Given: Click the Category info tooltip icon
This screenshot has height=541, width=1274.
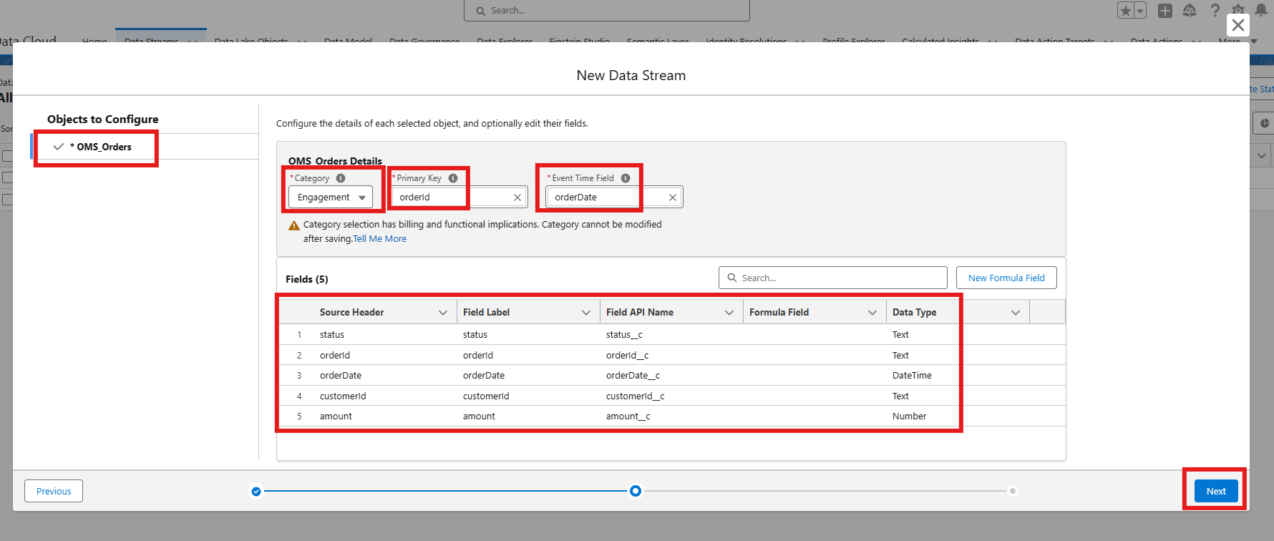Looking at the screenshot, I should (x=341, y=178).
